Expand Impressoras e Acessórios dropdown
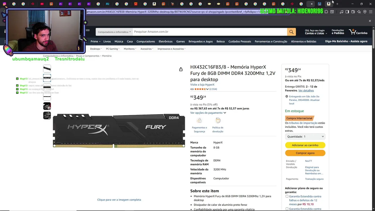Screen dimensions: 375x211 pyautogui.click(x=172, y=49)
